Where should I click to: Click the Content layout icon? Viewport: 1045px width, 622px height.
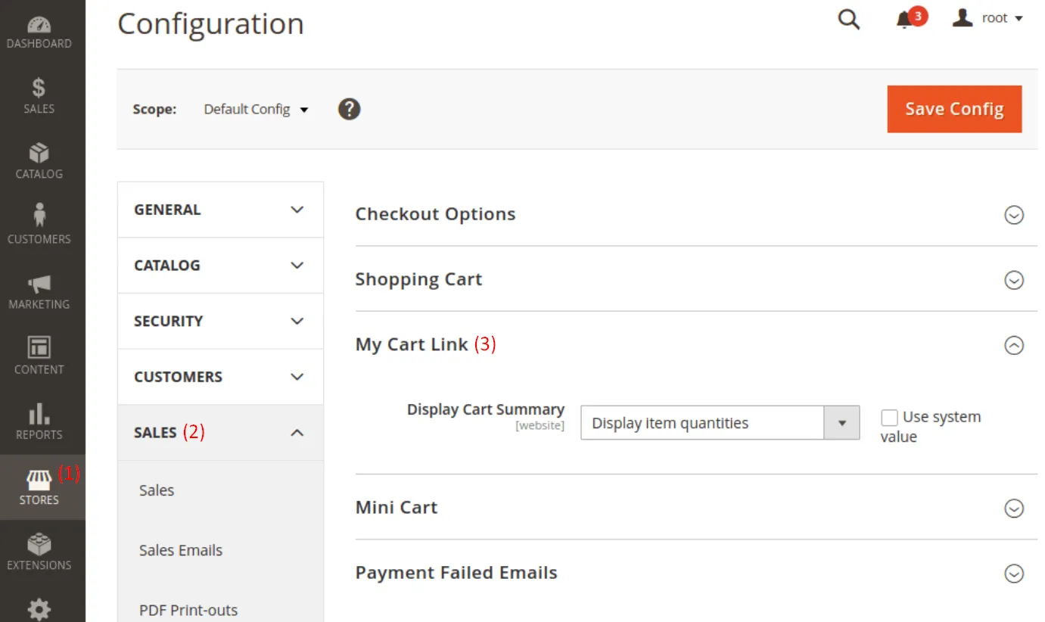pos(39,348)
